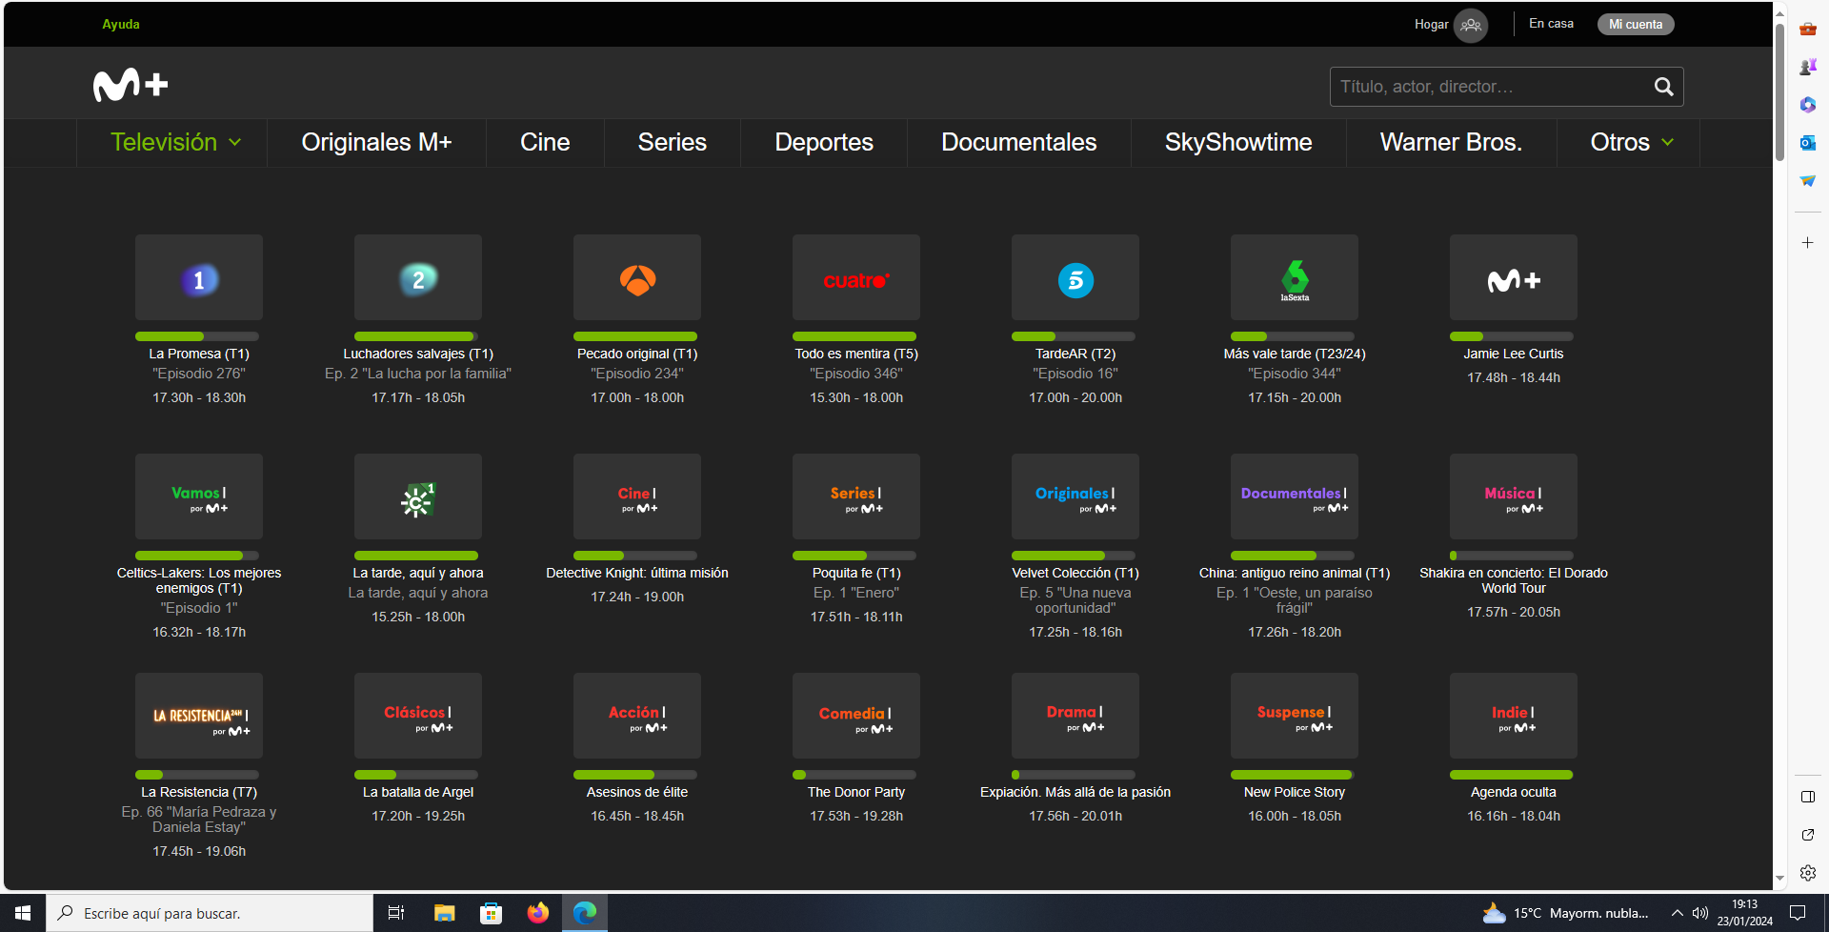Go to the Cine section
Viewport: 1829px width, 932px height.
(545, 142)
